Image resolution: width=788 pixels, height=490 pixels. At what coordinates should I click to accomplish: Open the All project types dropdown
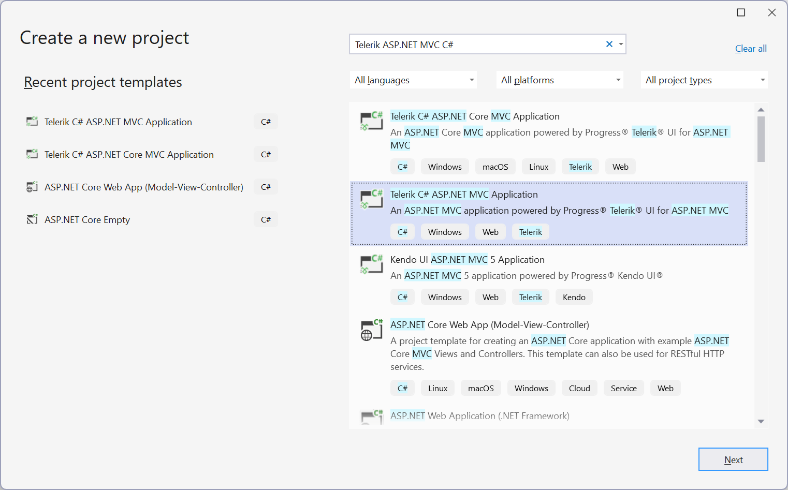704,80
